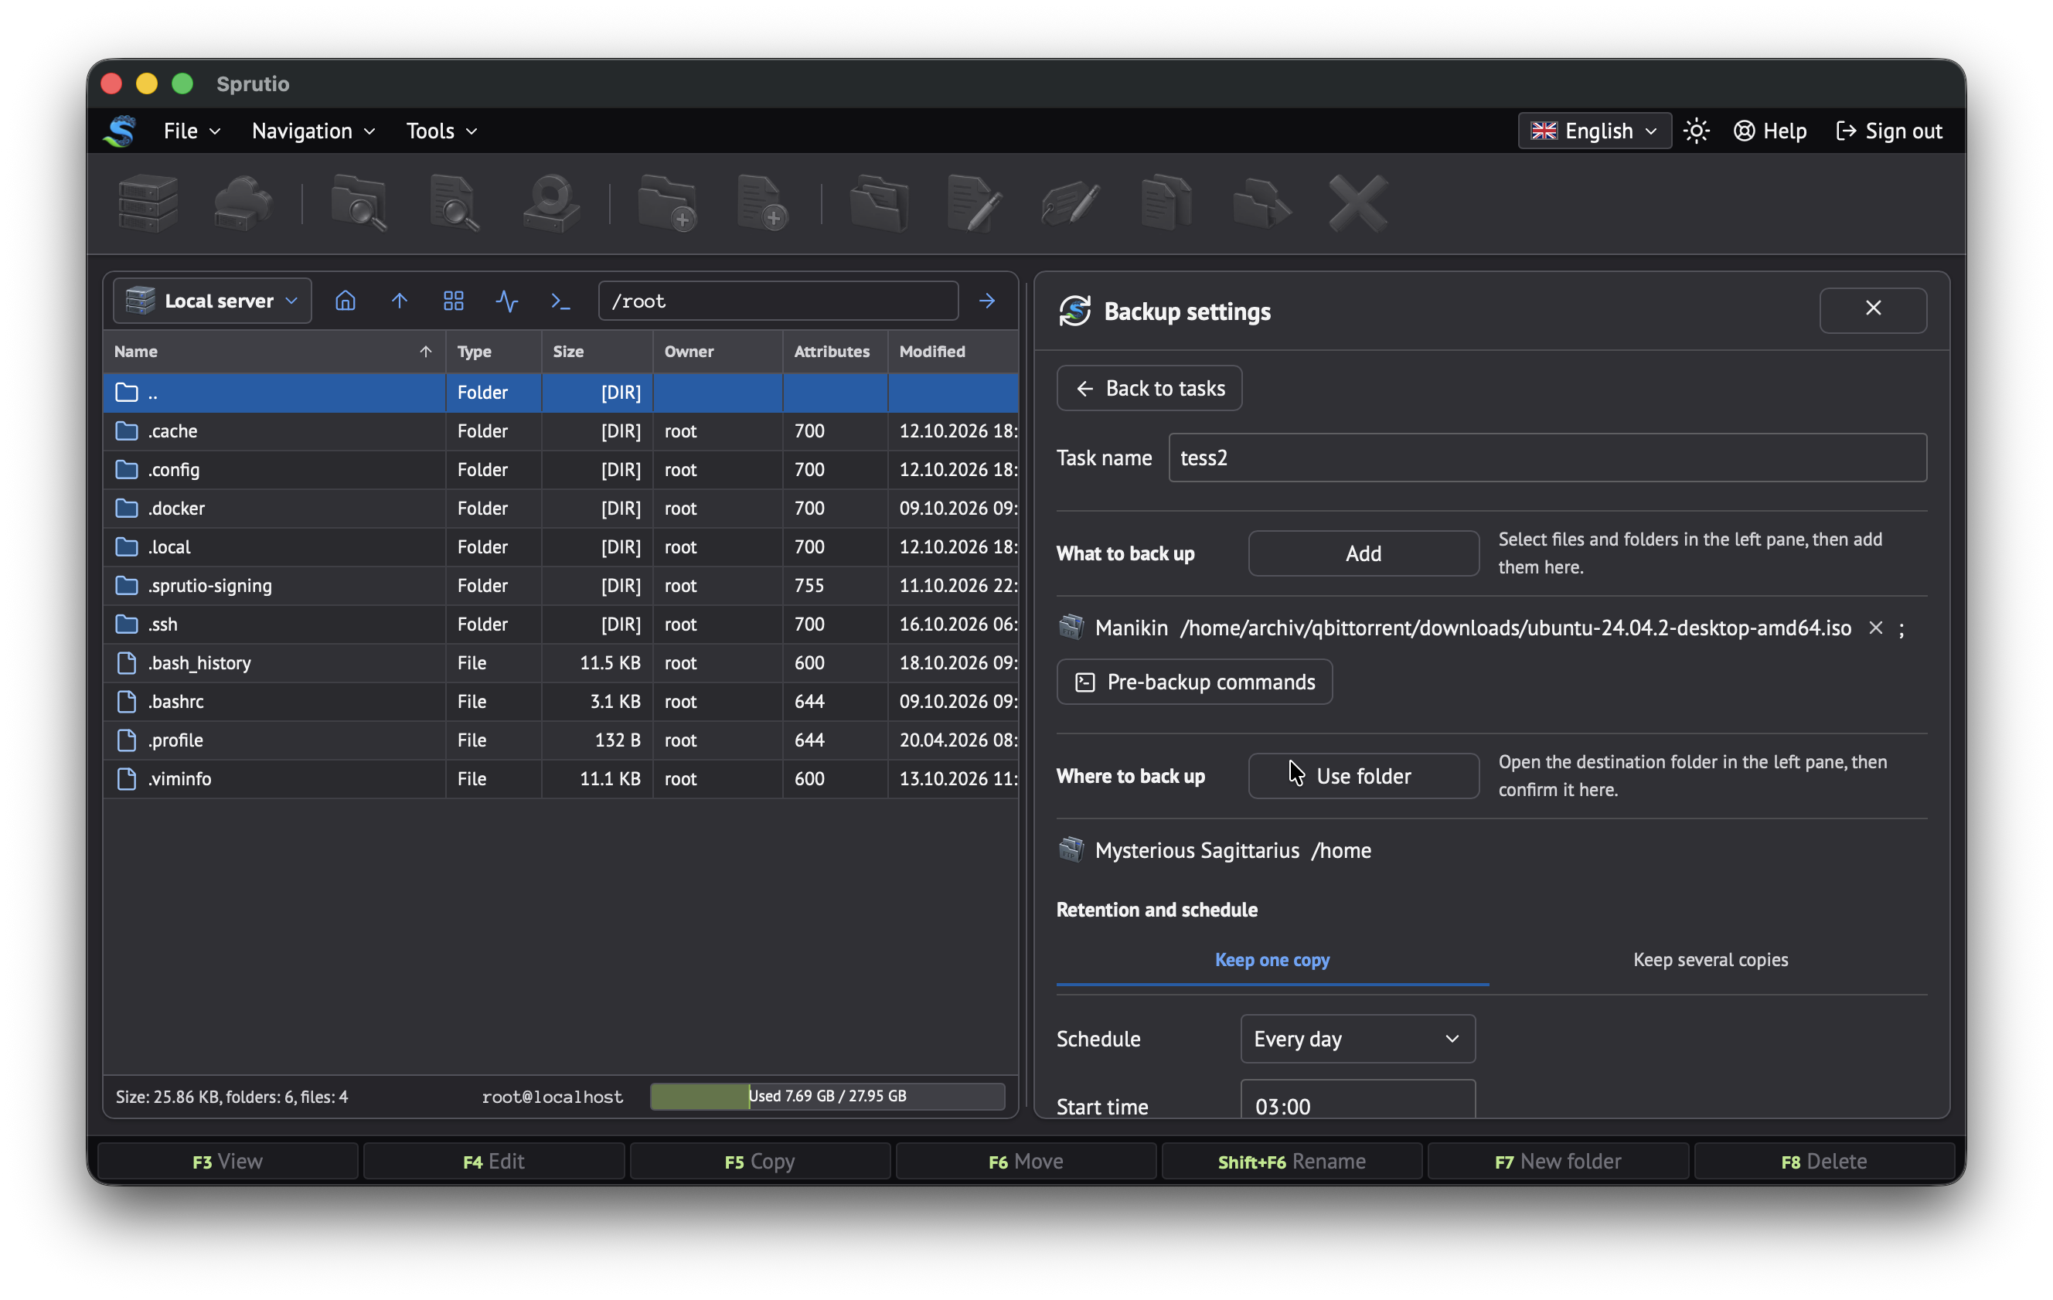Remove the ubuntu iso backup source
This screenshot has height=1300, width=2053.
[1876, 628]
